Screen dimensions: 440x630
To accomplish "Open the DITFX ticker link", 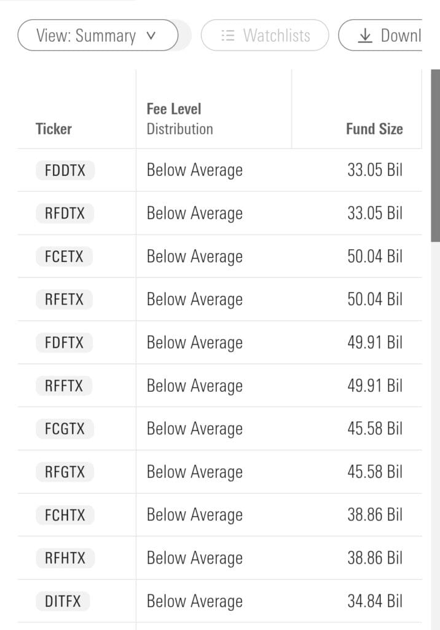I will (x=63, y=602).
